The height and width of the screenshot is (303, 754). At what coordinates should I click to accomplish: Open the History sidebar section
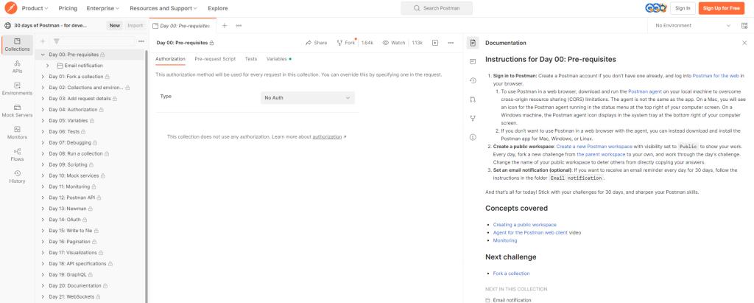(18, 177)
